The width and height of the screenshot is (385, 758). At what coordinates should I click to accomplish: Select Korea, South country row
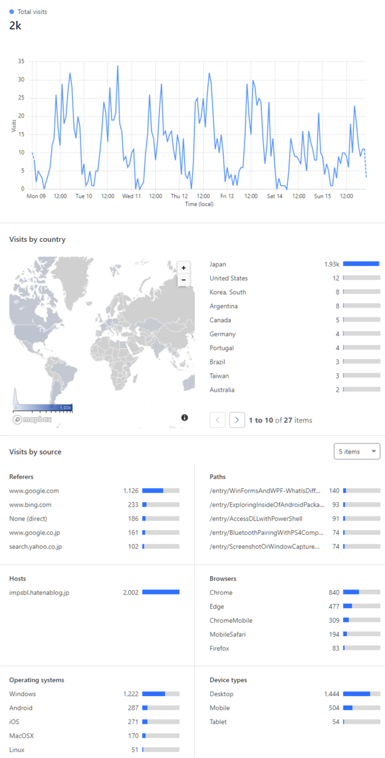point(228,292)
